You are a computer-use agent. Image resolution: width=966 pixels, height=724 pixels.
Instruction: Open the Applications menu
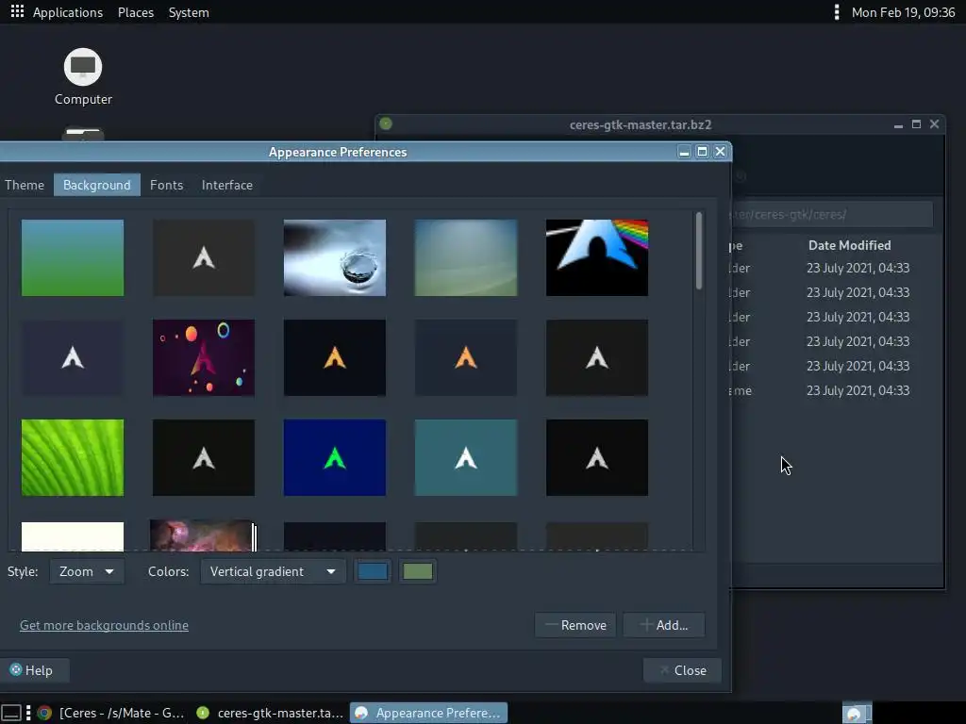(x=68, y=12)
